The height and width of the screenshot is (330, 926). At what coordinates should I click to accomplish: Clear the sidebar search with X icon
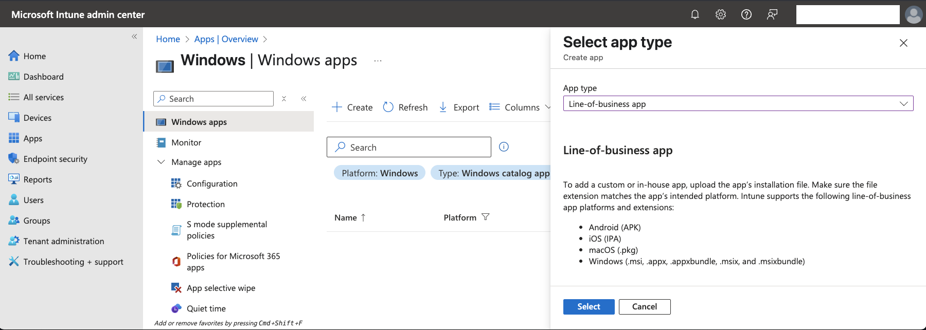click(284, 99)
